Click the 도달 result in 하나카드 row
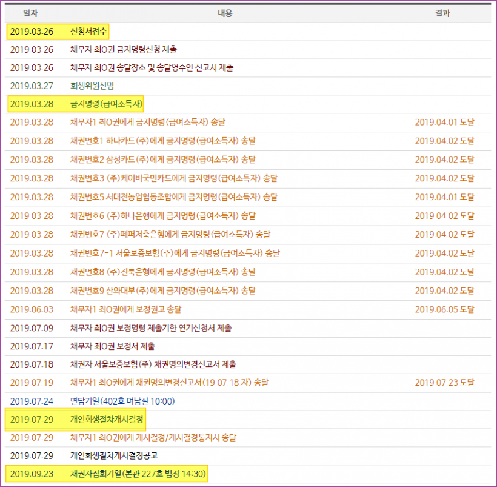Screen dimensions: 497x487 pyautogui.click(x=444, y=141)
